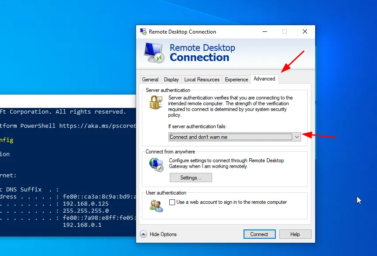Click the computer monitor logo in banner
This screenshot has height=256, width=377.
click(x=154, y=53)
